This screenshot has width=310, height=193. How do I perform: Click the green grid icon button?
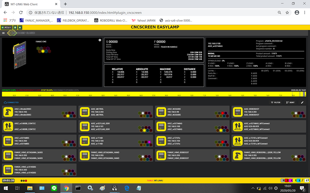pyautogui.click(x=15, y=27)
